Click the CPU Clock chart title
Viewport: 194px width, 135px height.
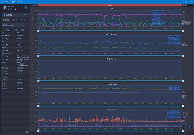pyautogui.click(x=111, y=59)
